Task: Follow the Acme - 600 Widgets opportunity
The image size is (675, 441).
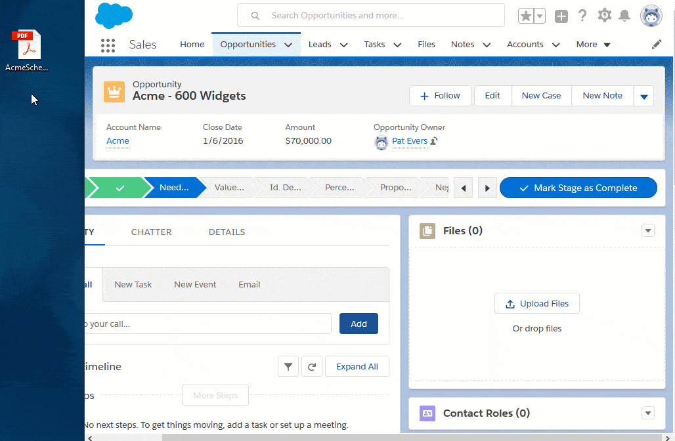Action: [x=440, y=95]
